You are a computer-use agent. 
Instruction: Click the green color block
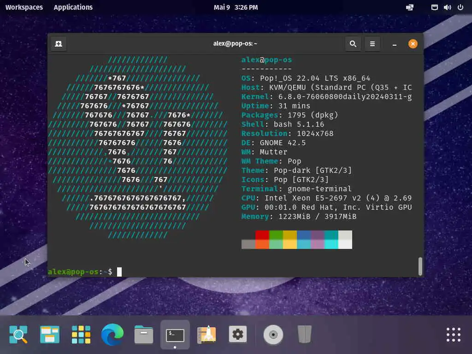pos(276,235)
